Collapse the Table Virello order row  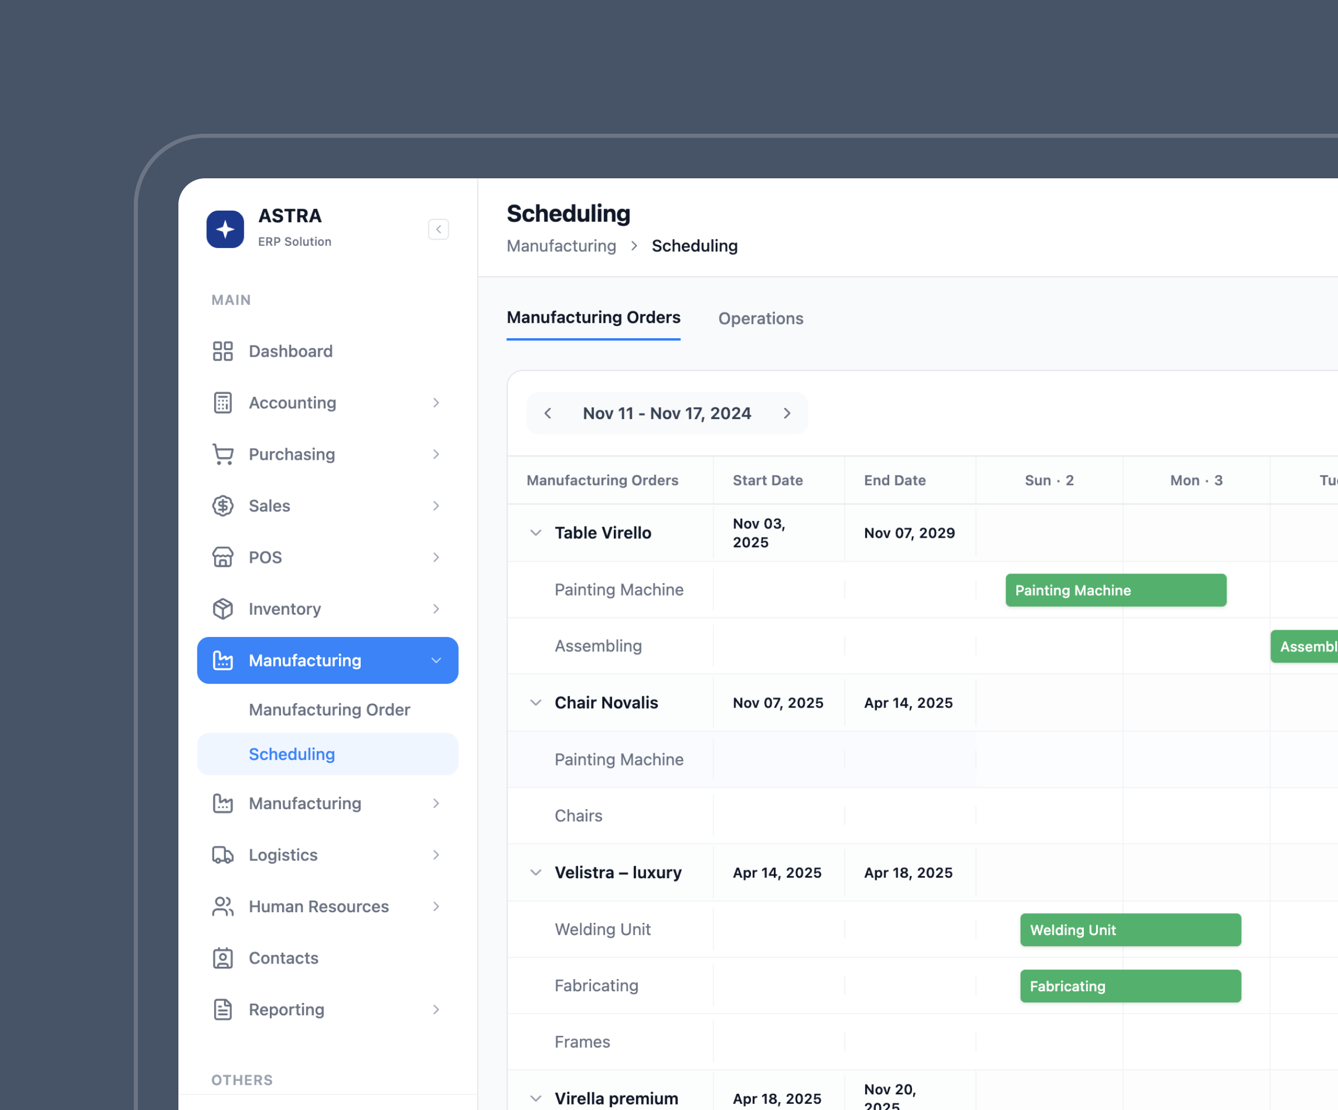[x=536, y=532]
